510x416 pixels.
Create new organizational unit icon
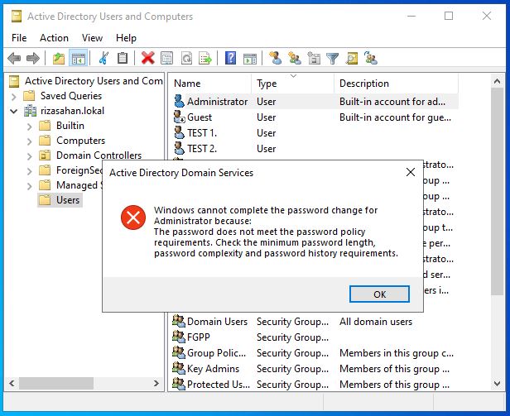tap(314, 59)
